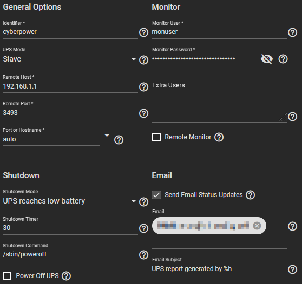This screenshot has width=302, height=284.
Task: Uncheck Send Email Status Updates
Action: (x=156, y=195)
